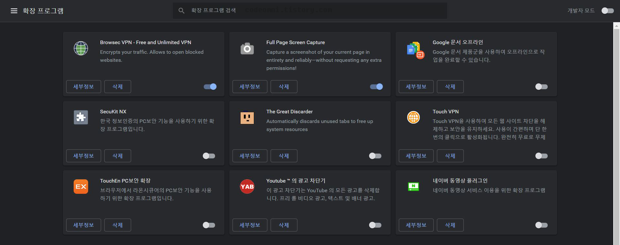The width and height of the screenshot is (620, 245).
Task: Focus the 확장 프로그램 검색 field
Action: point(310,11)
